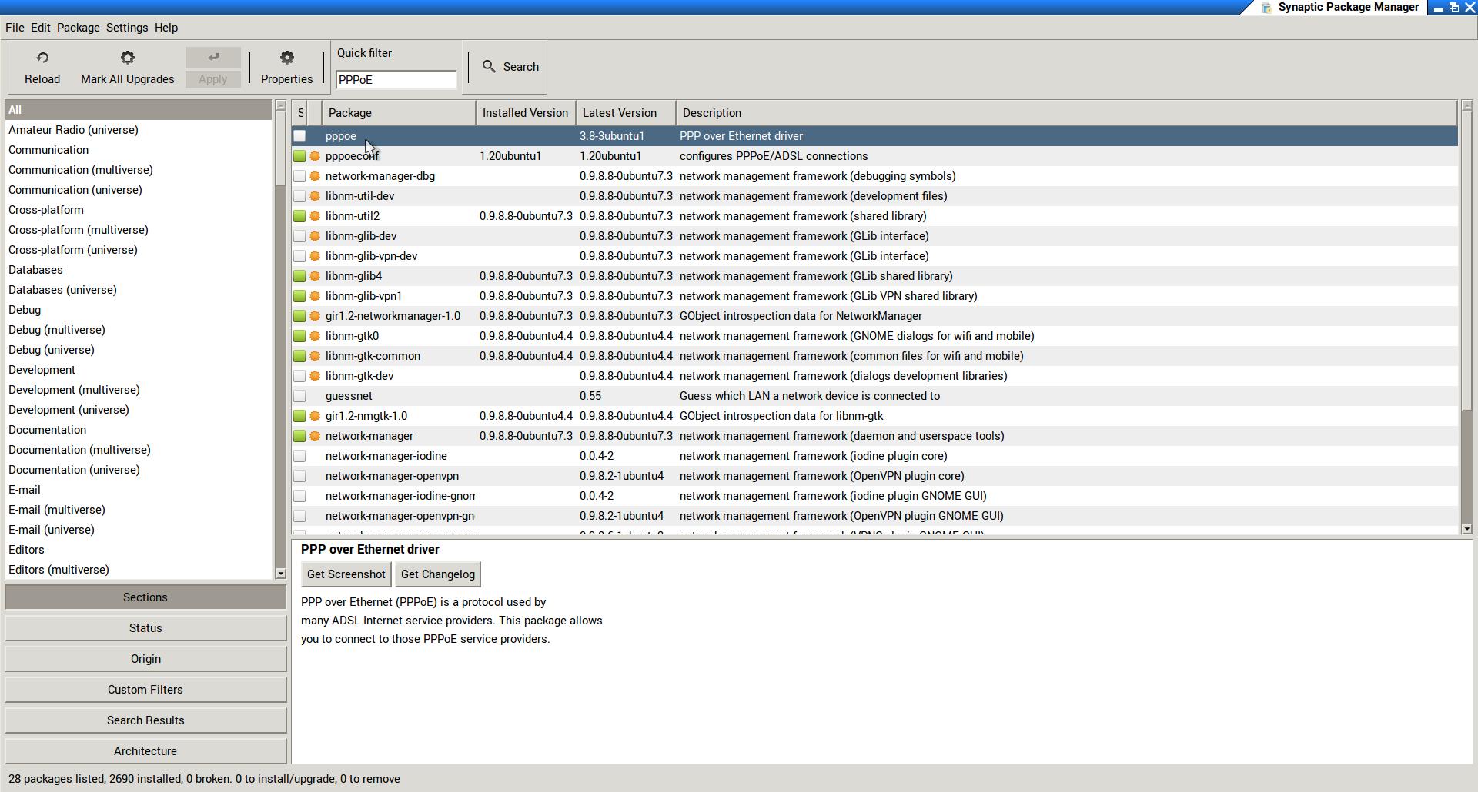1478x792 pixels.
Task: Click the Ubuntu supported icon beside pppoeconf
Action: [x=315, y=156]
